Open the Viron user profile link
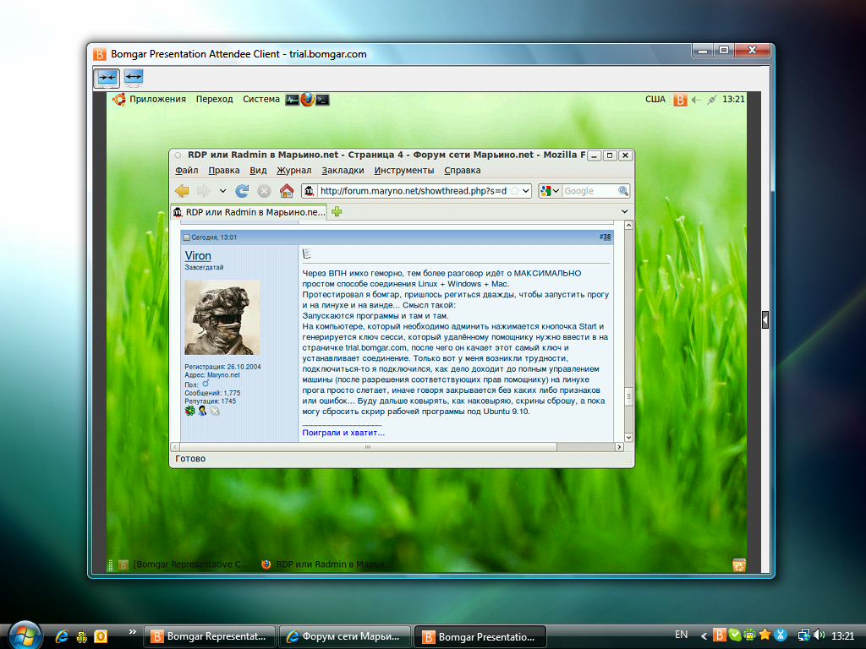The image size is (866, 649). pos(198,255)
